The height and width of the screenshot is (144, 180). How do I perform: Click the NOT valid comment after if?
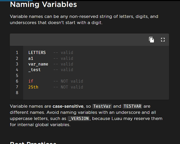(68, 81)
